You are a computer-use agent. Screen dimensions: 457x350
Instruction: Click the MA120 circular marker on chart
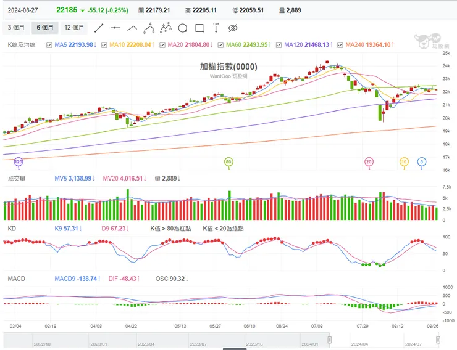(x=18, y=162)
